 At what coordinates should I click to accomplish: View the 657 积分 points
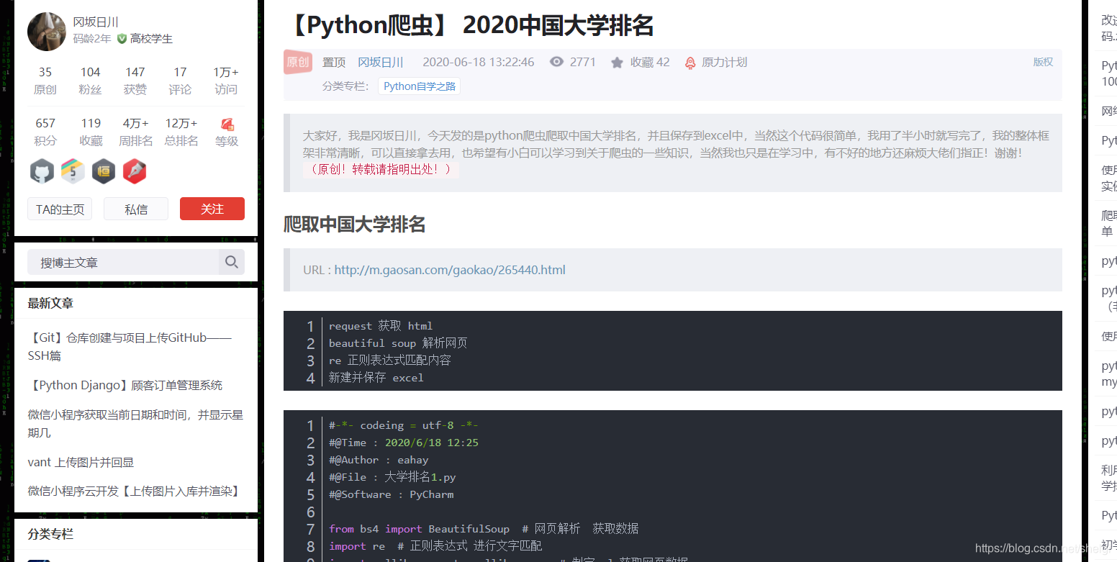click(45, 132)
